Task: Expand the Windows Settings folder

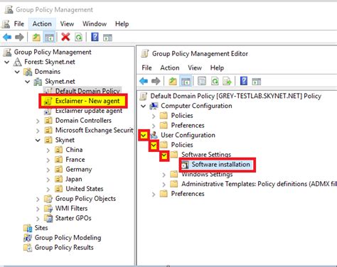Action: click(x=164, y=175)
